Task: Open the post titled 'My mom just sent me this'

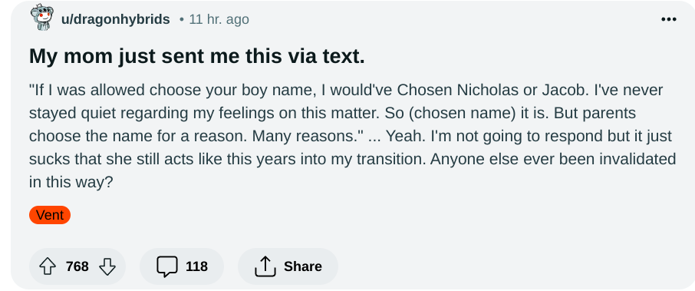Action: tap(197, 56)
